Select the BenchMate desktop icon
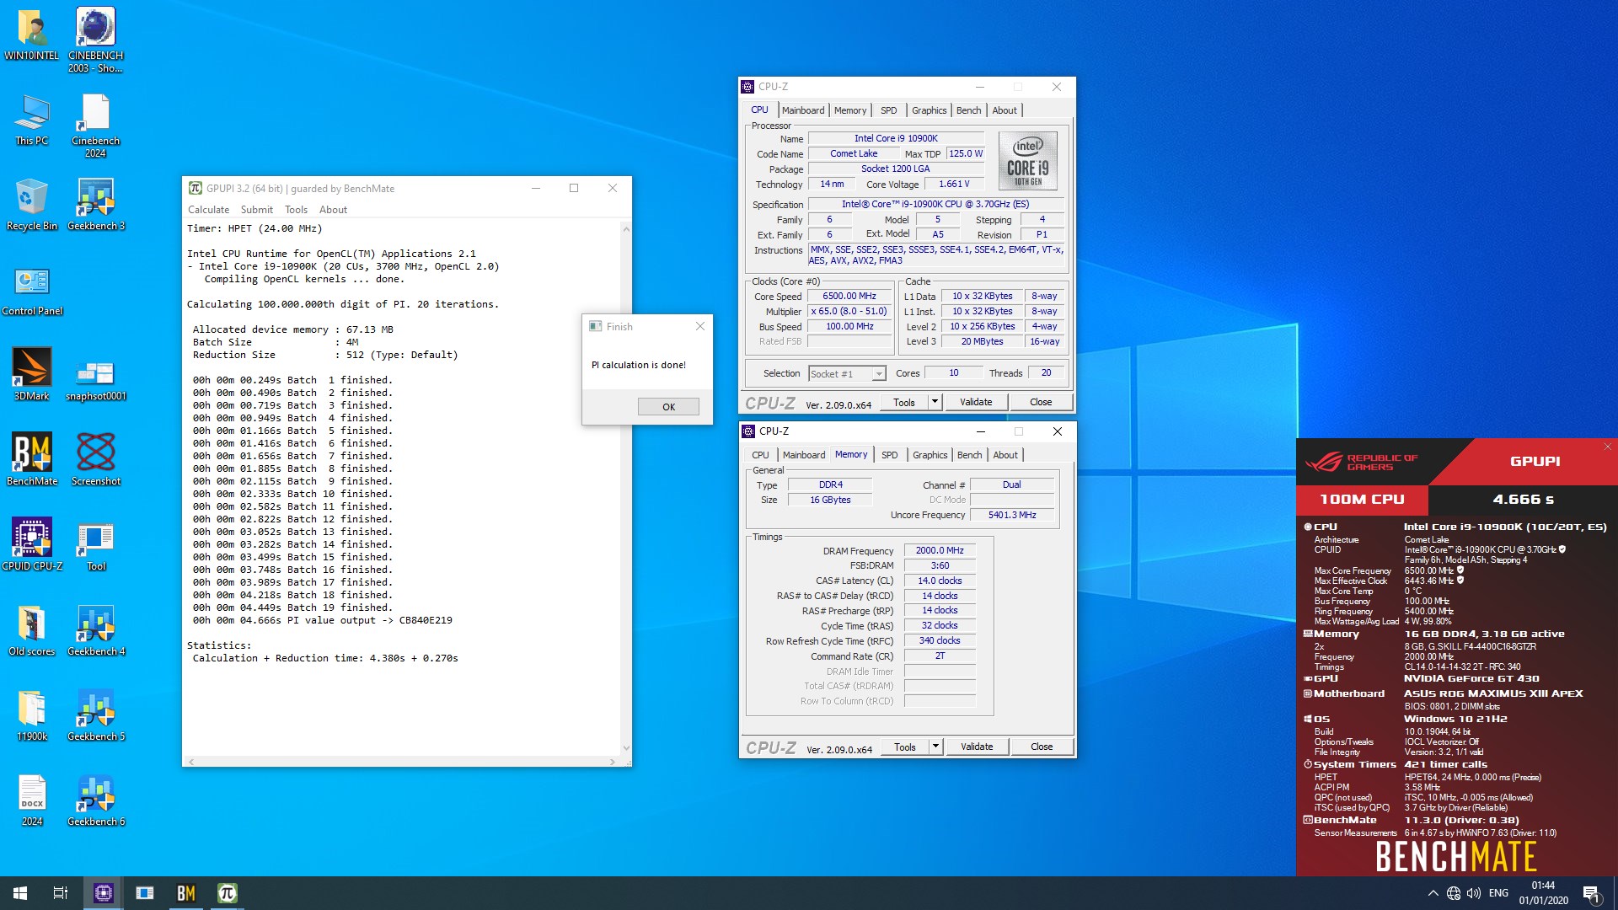The height and width of the screenshot is (910, 1618). point(32,460)
